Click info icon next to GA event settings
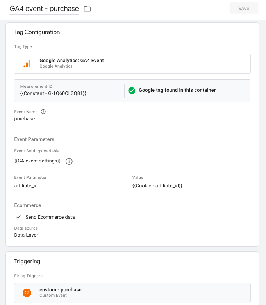 pyautogui.click(x=69, y=161)
